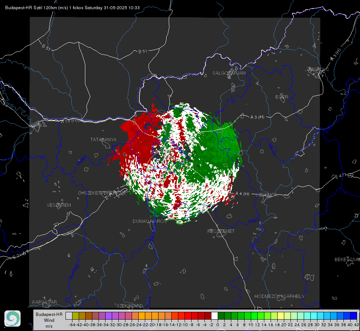Click the DUNAÚJVÁROS city label
This screenshot has height=331, width=360.
coord(150,221)
